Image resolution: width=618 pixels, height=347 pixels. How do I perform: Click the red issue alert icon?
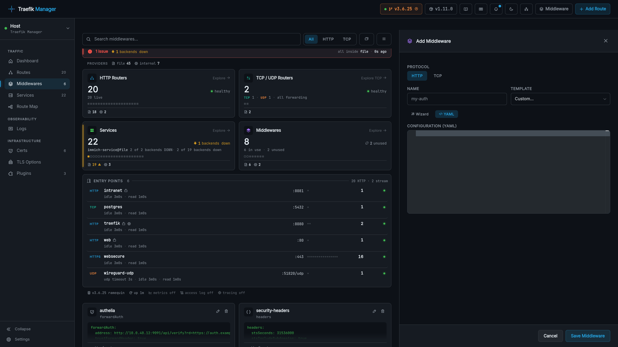click(x=90, y=52)
